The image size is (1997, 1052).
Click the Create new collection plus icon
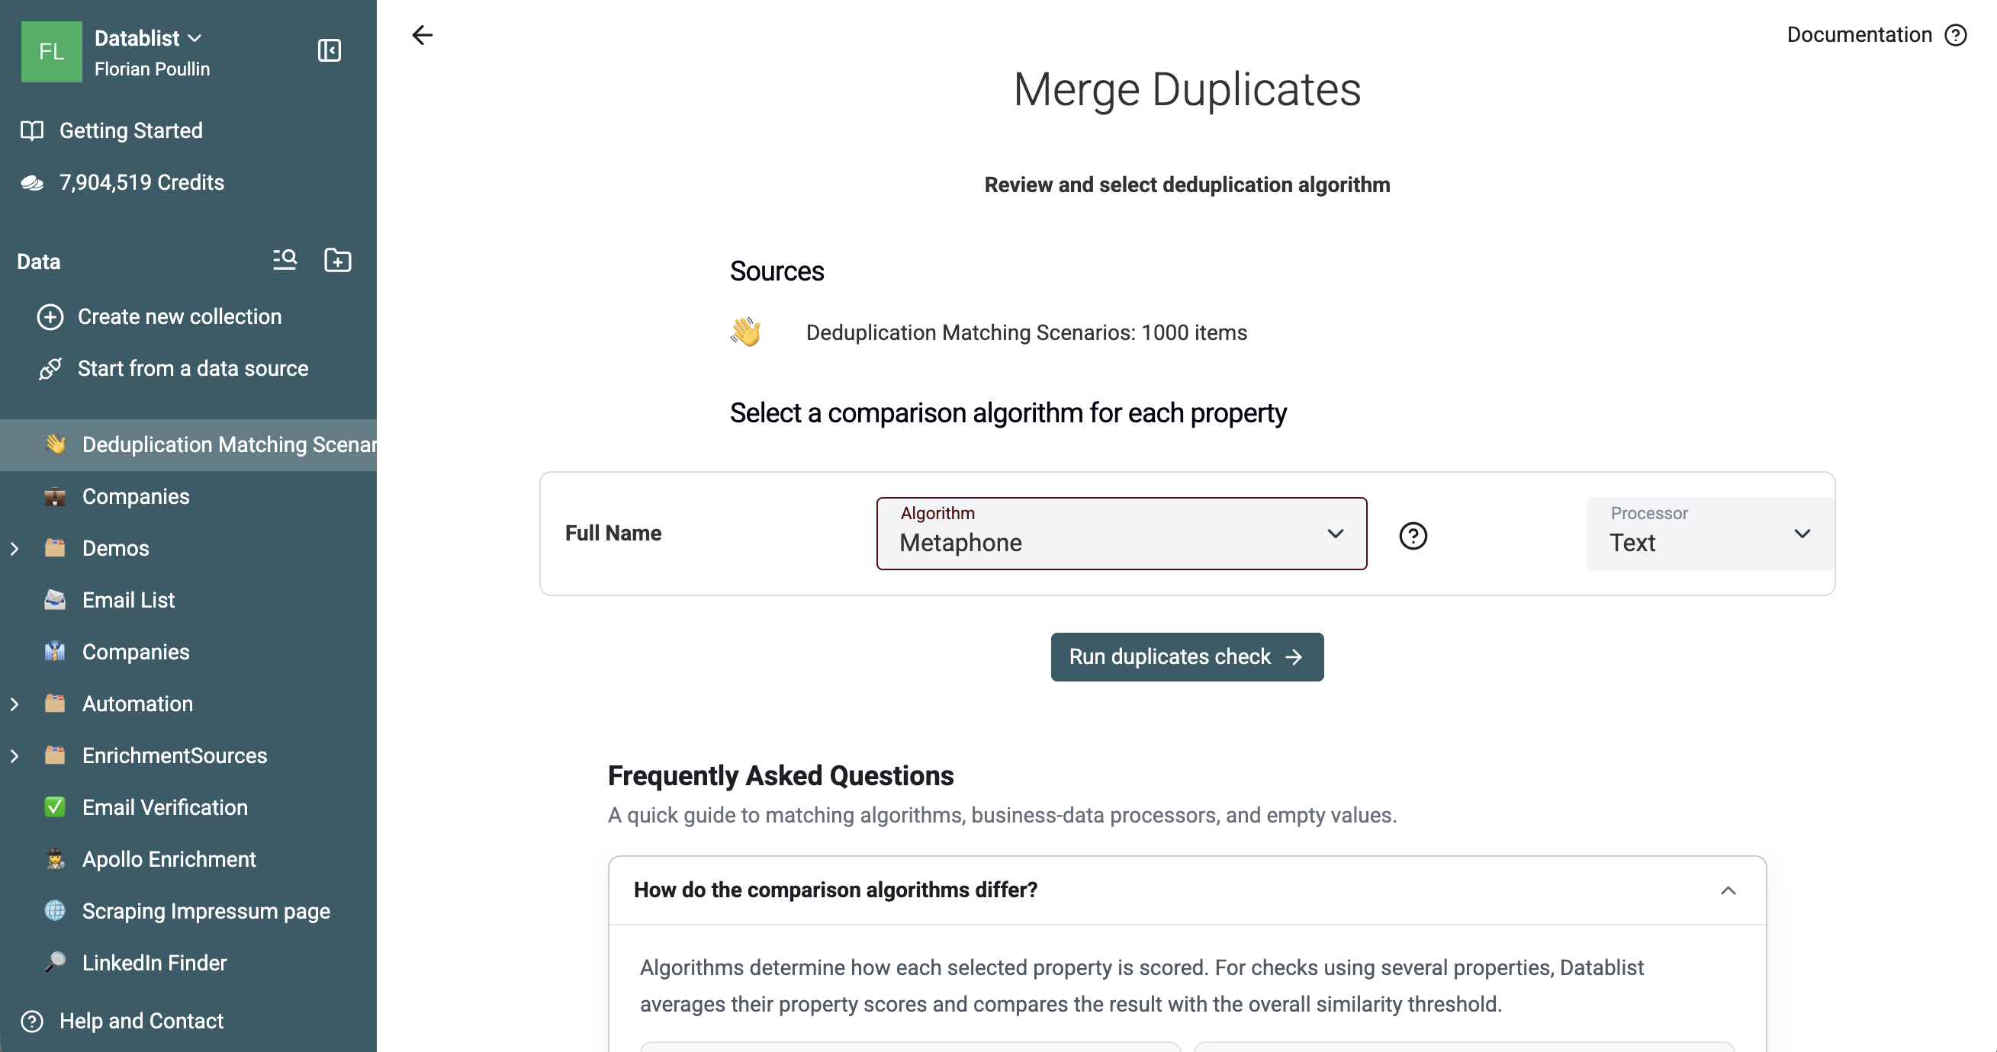[50, 317]
